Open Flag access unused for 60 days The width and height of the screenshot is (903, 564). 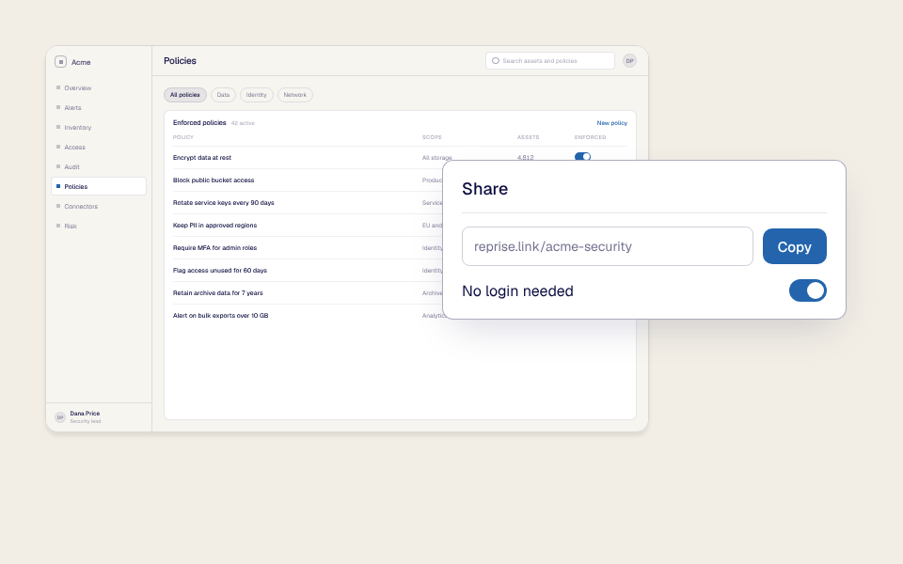click(x=220, y=270)
